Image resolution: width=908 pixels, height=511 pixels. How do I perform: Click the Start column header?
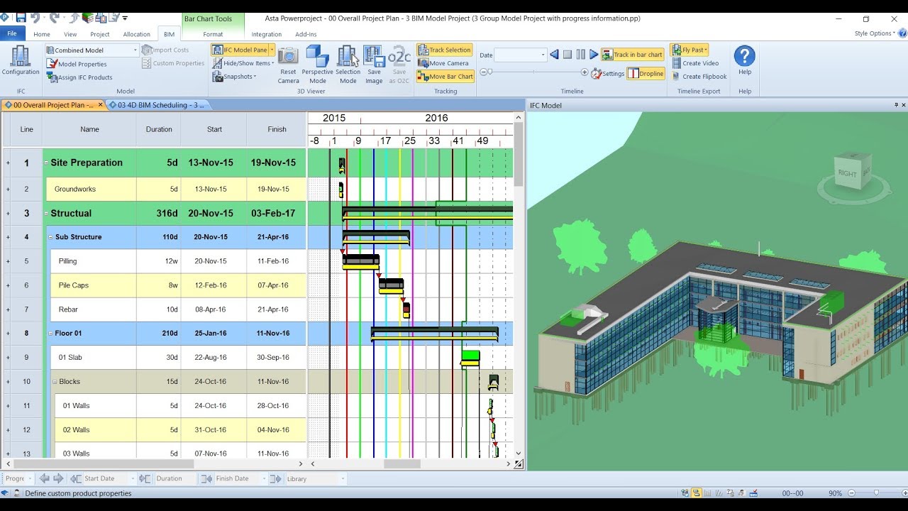214,129
